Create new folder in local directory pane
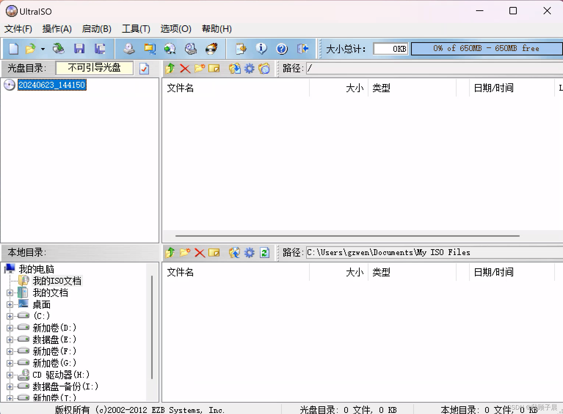The image size is (563, 414). (x=185, y=253)
